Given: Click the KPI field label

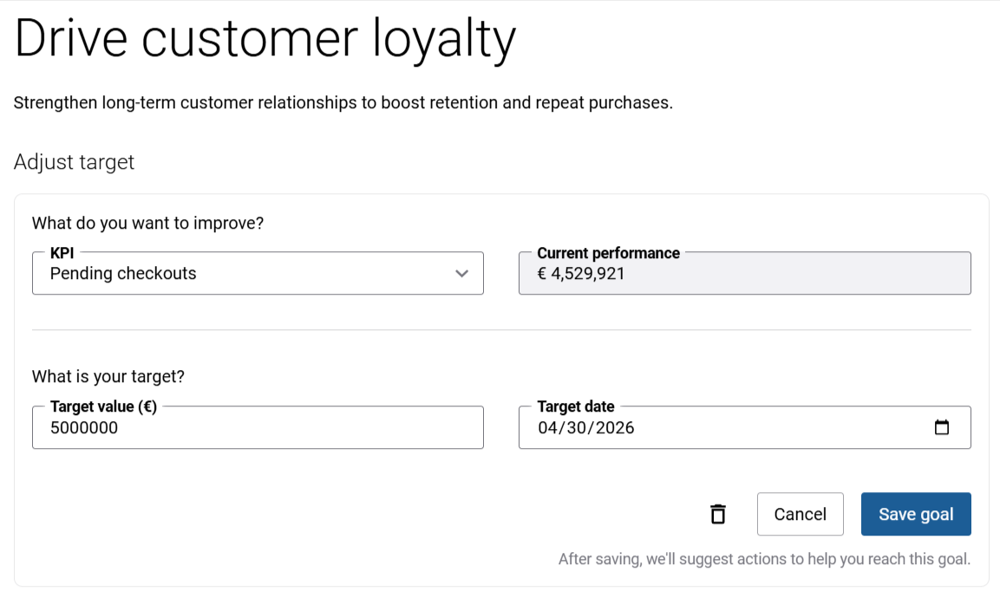Looking at the screenshot, I should 62,253.
